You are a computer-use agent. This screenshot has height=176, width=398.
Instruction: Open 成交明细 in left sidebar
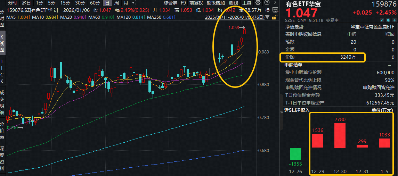coord(2,103)
